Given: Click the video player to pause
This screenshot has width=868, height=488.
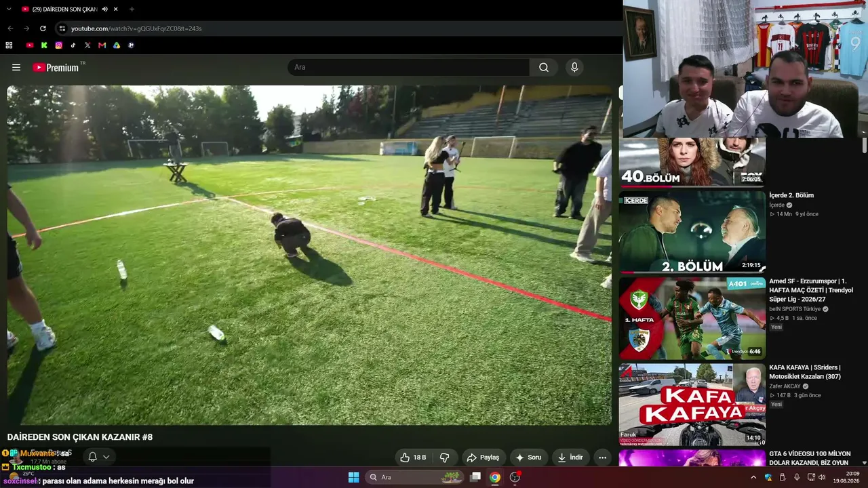Looking at the screenshot, I should (x=309, y=255).
